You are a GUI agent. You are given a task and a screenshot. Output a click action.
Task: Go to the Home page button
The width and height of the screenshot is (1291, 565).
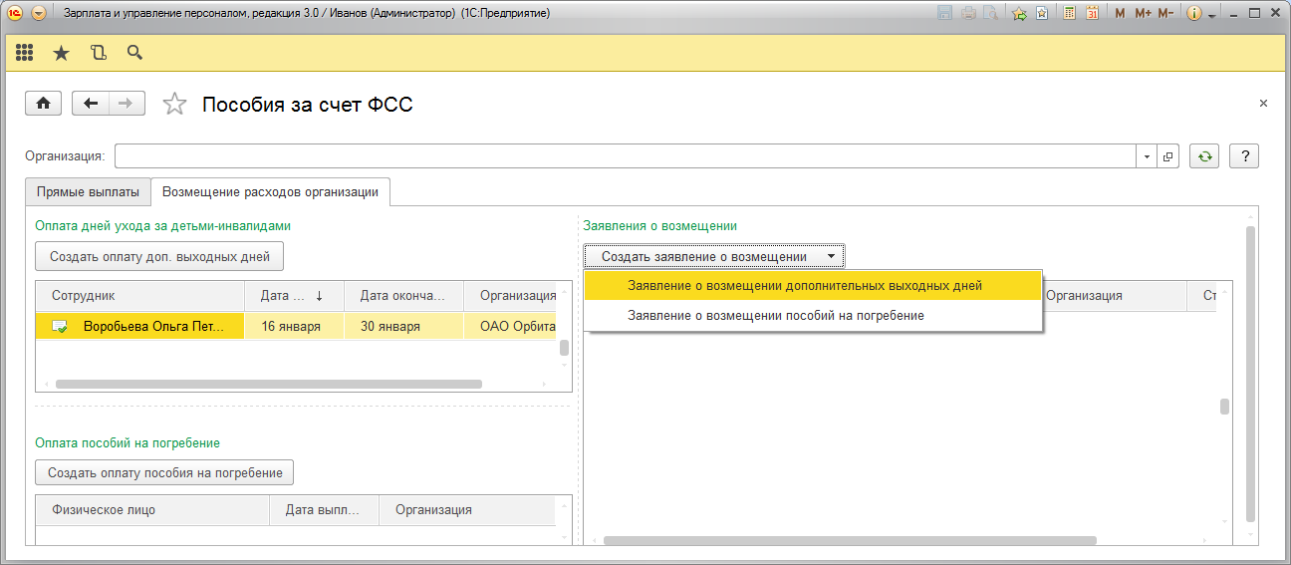pos(43,104)
